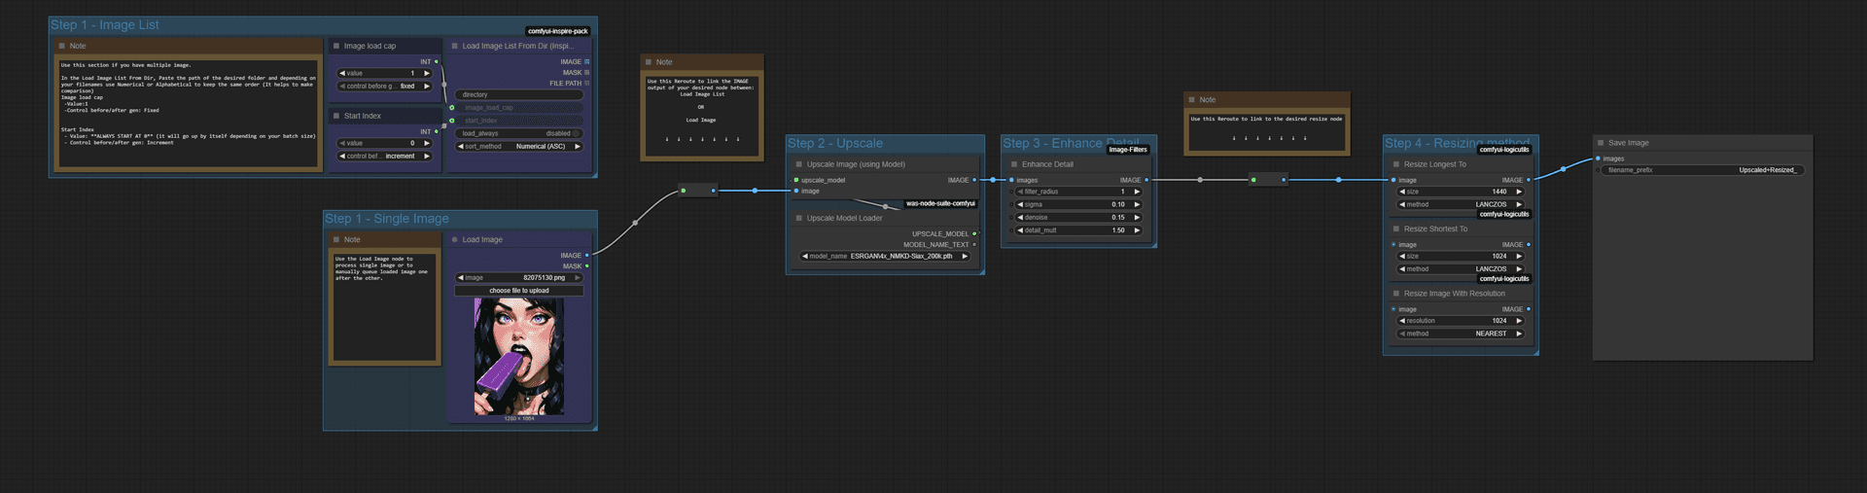Click choose file to upload button
Screen dimensions: 1867x493
click(518, 290)
